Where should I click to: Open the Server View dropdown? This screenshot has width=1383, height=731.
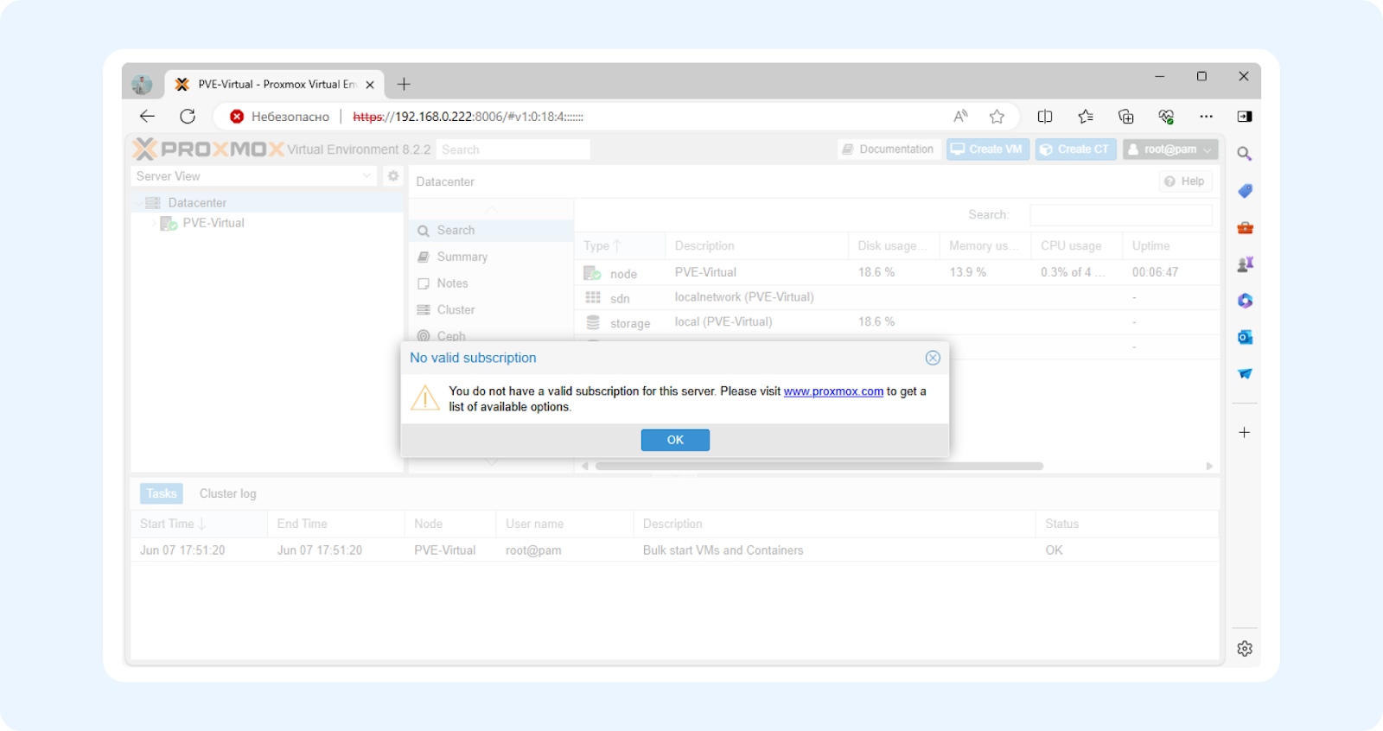[x=255, y=176]
